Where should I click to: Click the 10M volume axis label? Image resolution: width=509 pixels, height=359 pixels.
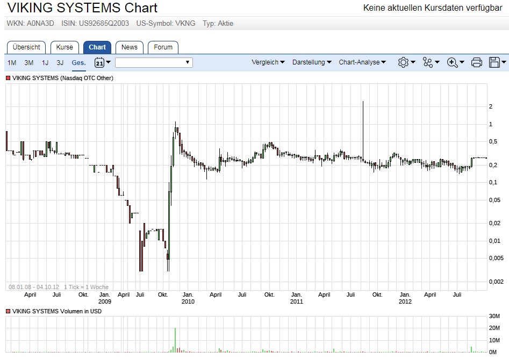[x=494, y=340]
